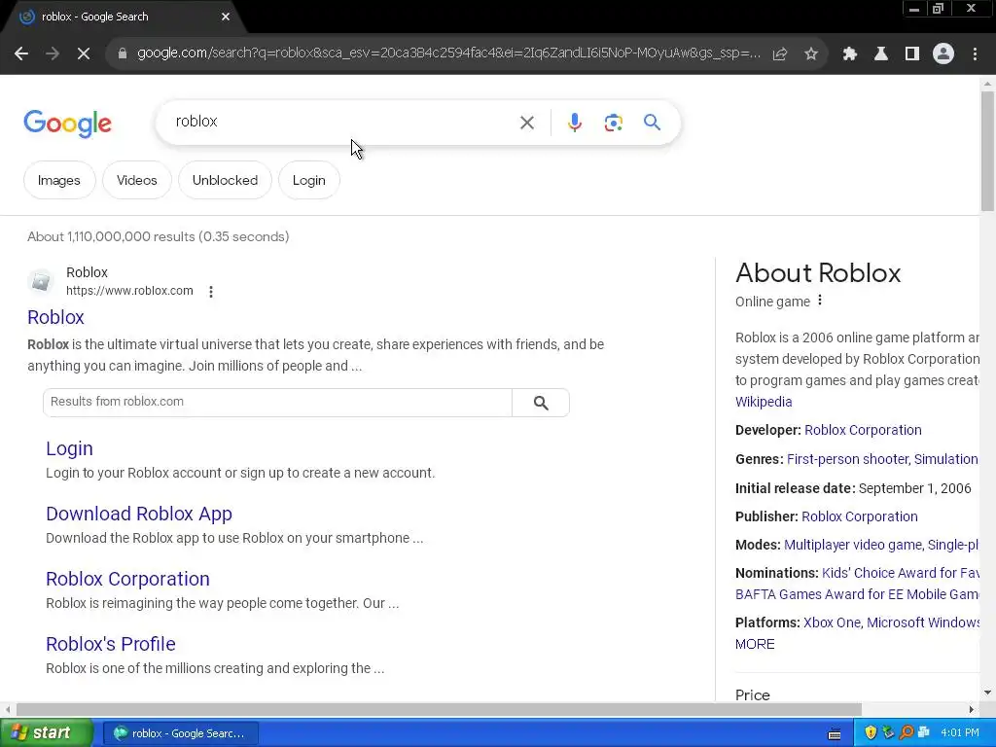Click the vertical scrollbar thumb
Image resolution: width=996 pixels, height=747 pixels.
[988, 151]
